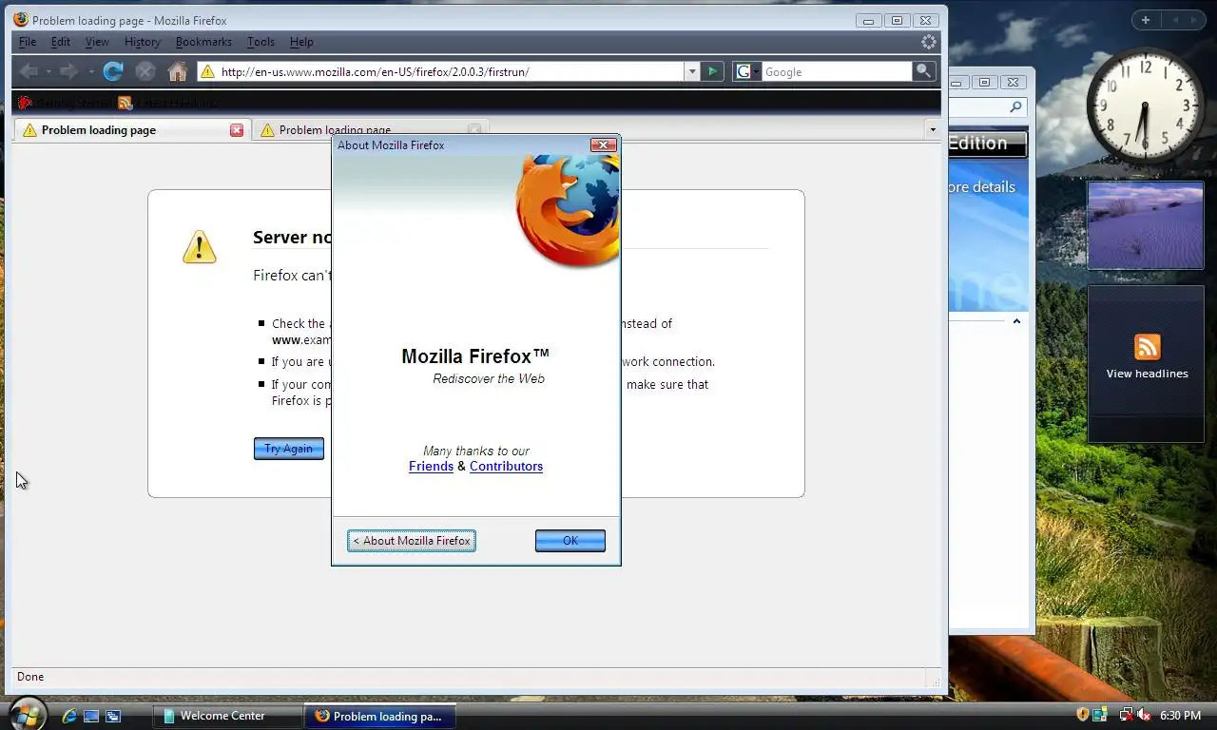
Task: Click the Getting Started bookmark icon
Action: click(x=25, y=103)
